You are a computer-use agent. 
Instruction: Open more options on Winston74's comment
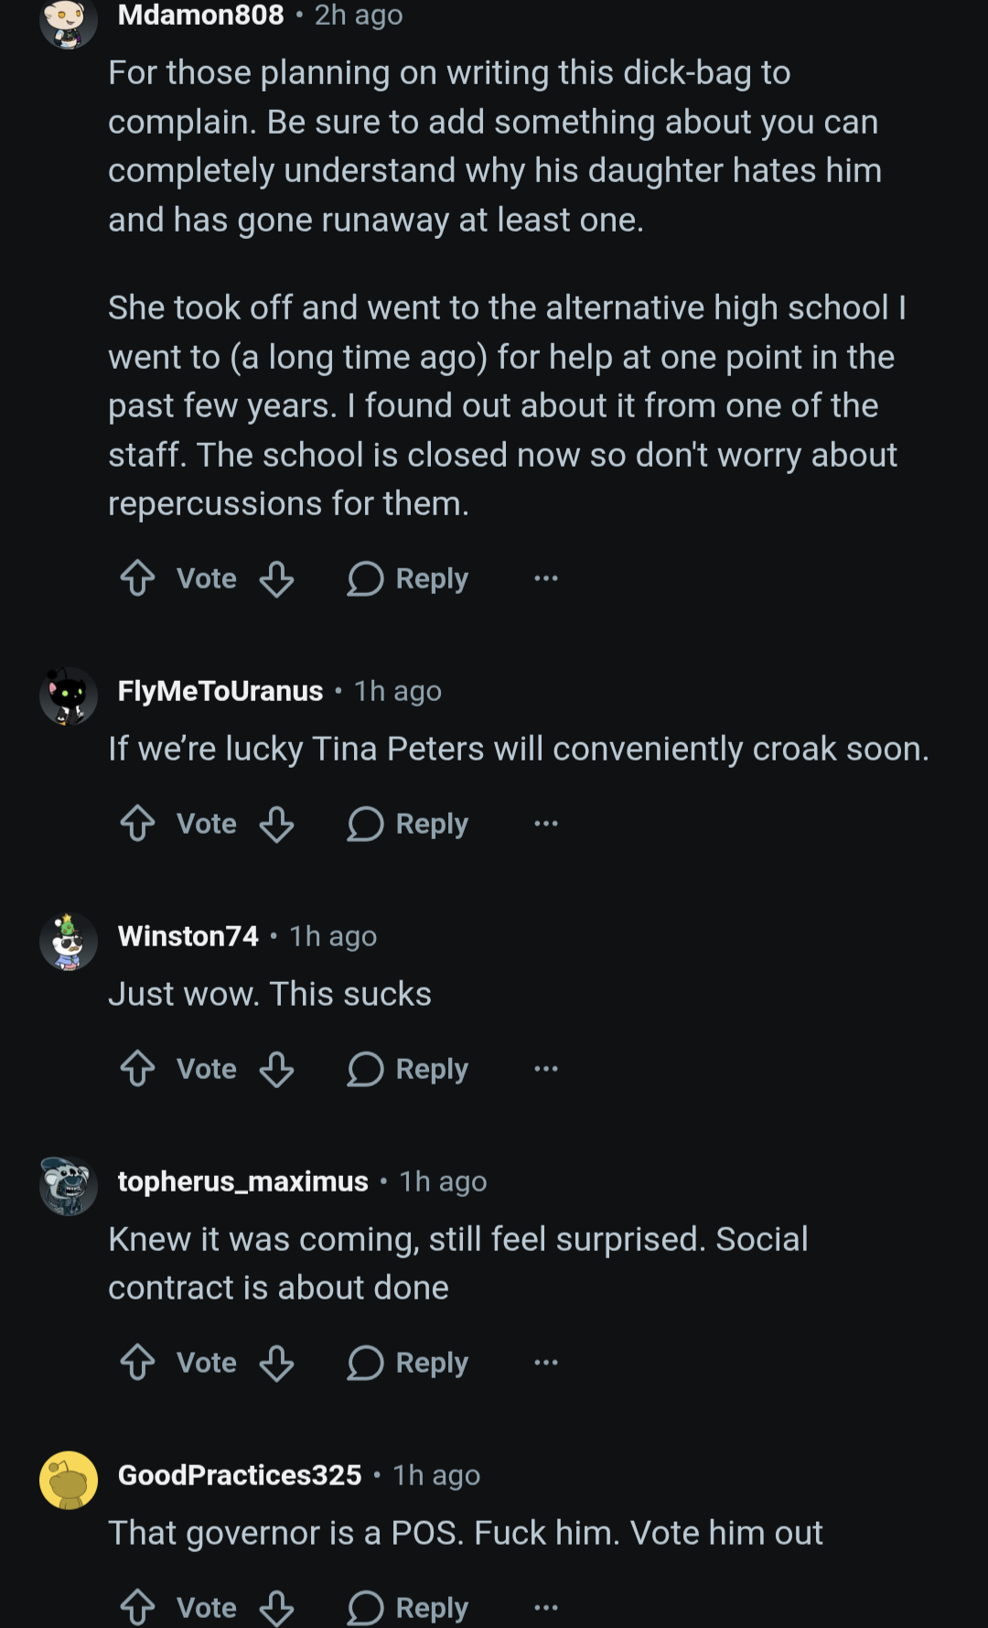point(546,1069)
